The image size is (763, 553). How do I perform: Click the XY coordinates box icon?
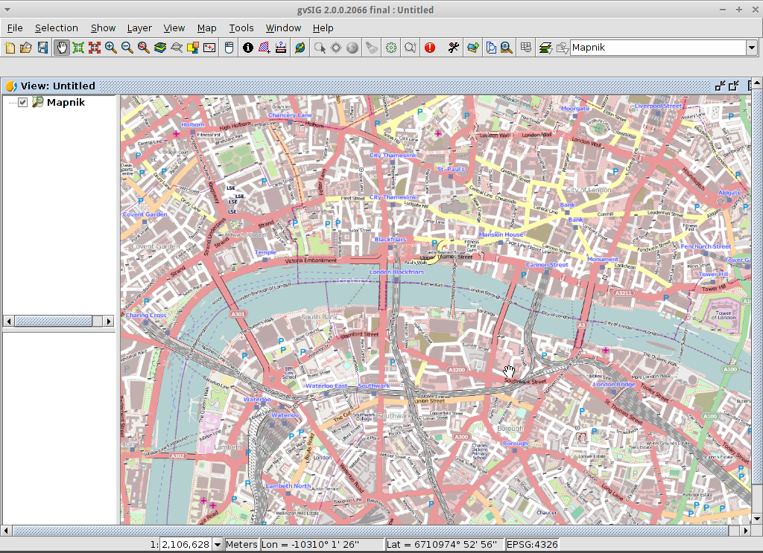click(x=209, y=48)
